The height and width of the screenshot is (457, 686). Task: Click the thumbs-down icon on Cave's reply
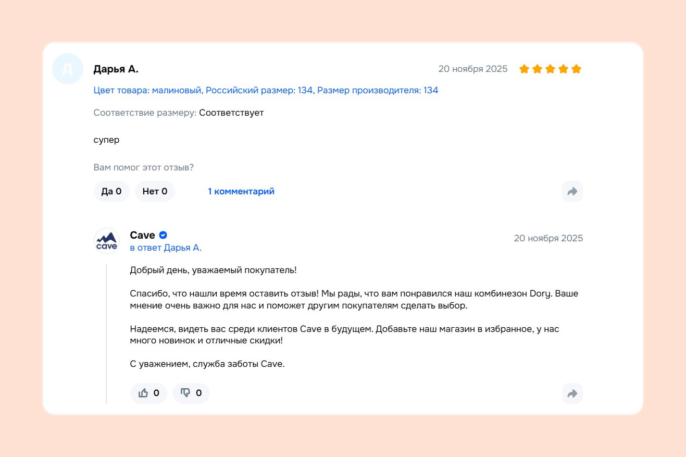click(185, 393)
